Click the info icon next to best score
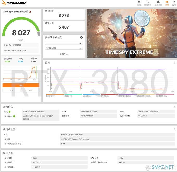The image size is (177, 172). (x=36, y=59)
